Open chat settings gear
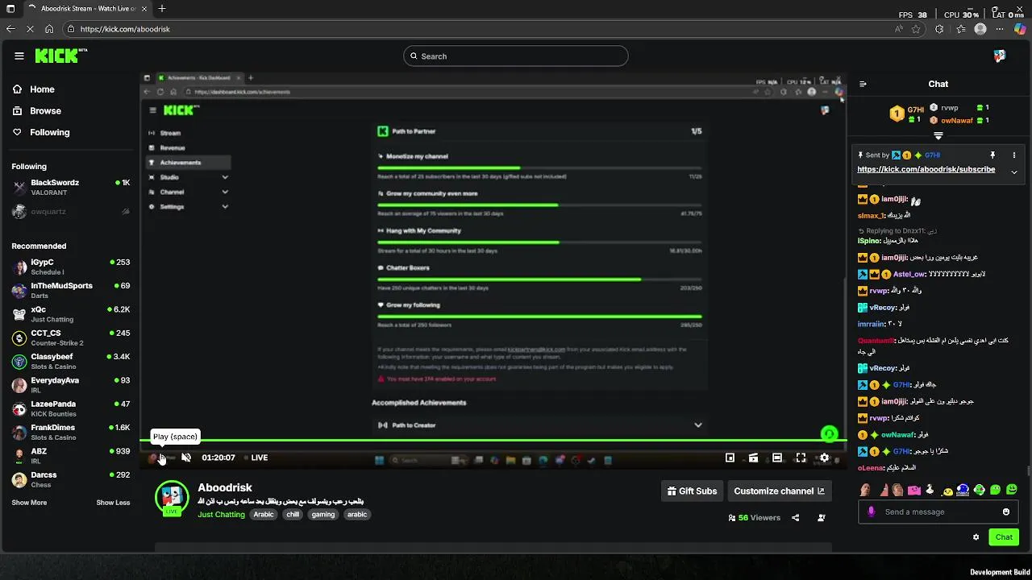Viewport: 1032px width, 580px height. pyautogui.click(x=976, y=537)
